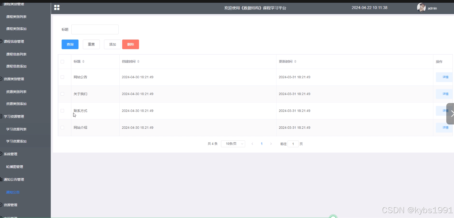Select 通知公告 in sidebar
The height and width of the screenshot is (218, 454).
13,192
